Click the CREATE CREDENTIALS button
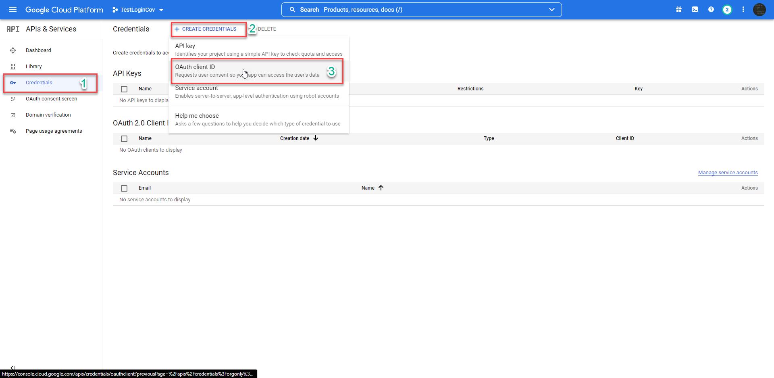The height and width of the screenshot is (378, 774). click(205, 29)
